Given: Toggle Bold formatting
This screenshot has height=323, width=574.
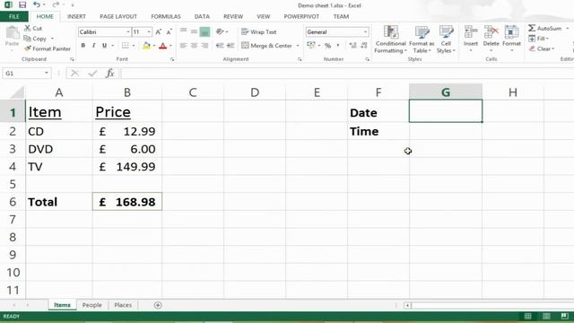Looking at the screenshot, I should [x=83, y=46].
